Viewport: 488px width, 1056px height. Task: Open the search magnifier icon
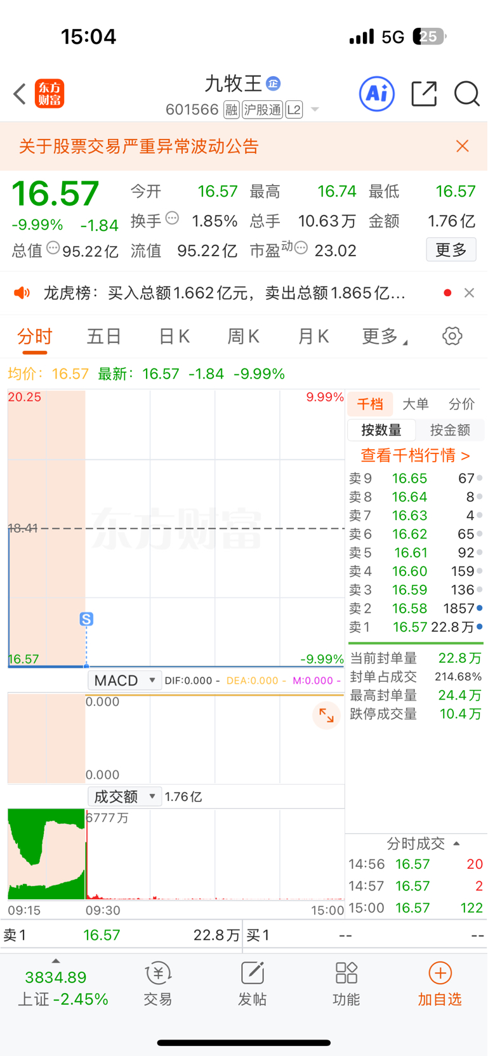coord(467,94)
